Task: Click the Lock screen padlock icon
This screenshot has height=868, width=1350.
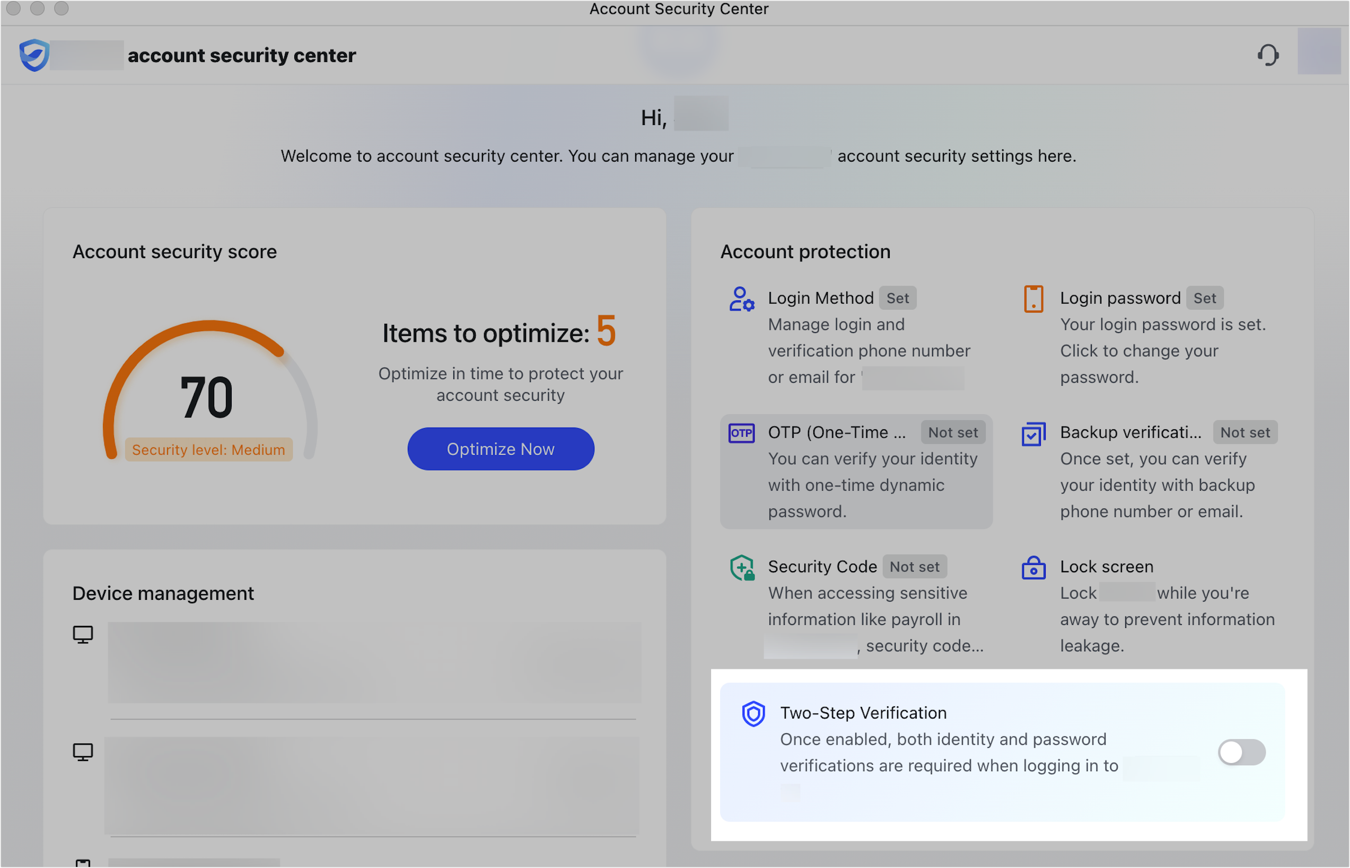Action: coord(1033,568)
